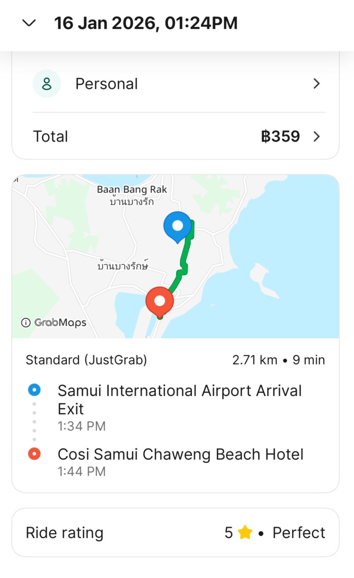Tap the Standard (JustGrab) service label
The width and height of the screenshot is (354, 578).
(86, 360)
